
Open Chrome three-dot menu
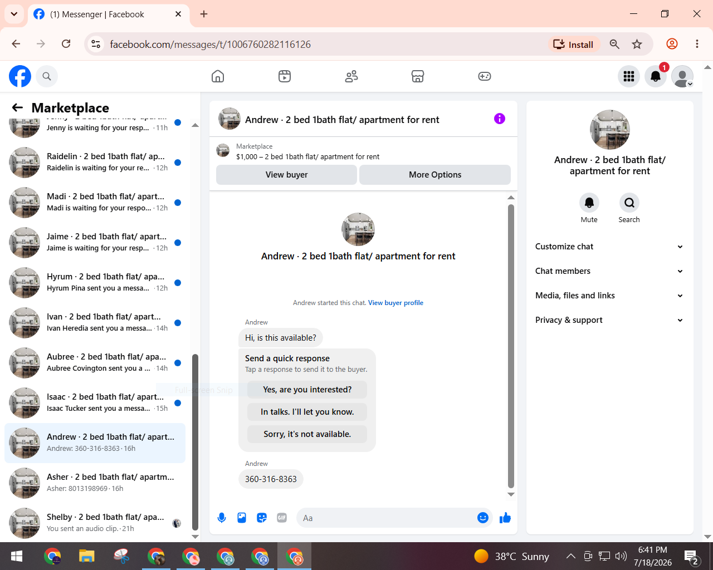(x=697, y=44)
